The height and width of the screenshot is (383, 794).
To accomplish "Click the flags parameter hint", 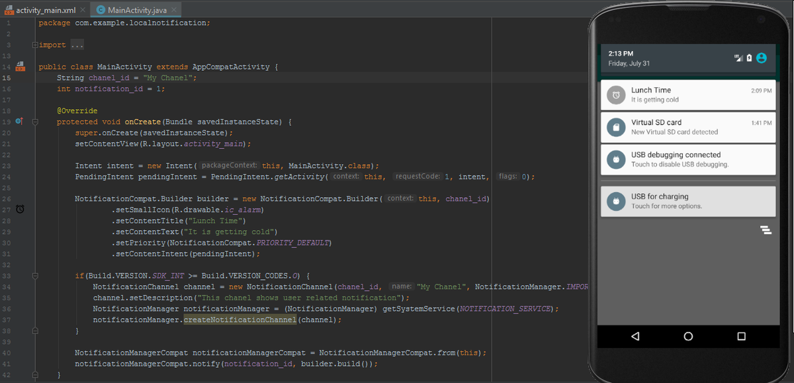I will tap(508, 177).
